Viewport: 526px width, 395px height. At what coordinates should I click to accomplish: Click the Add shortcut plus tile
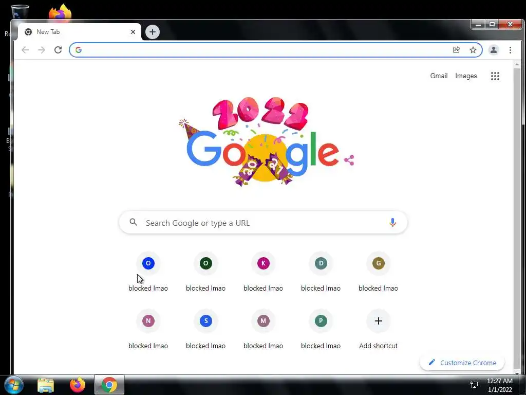click(x=379, y=330)
